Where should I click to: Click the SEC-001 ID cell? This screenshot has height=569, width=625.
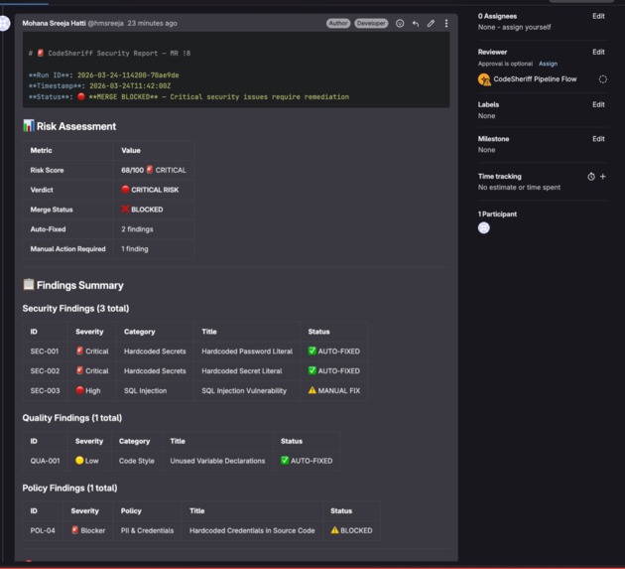tap(45, 352)
